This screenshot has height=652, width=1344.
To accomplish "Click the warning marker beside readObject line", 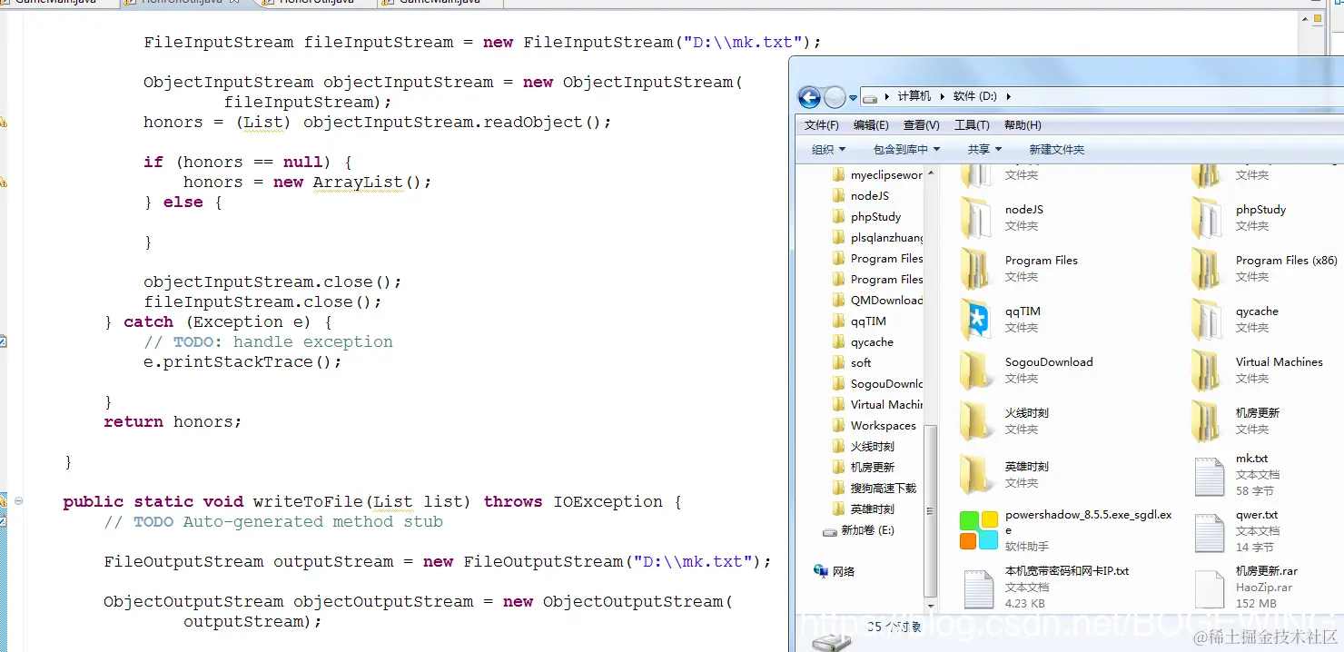I will 3,122.
